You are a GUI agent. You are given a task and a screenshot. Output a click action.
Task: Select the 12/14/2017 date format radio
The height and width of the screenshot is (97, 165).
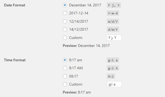tap(65, 21)
